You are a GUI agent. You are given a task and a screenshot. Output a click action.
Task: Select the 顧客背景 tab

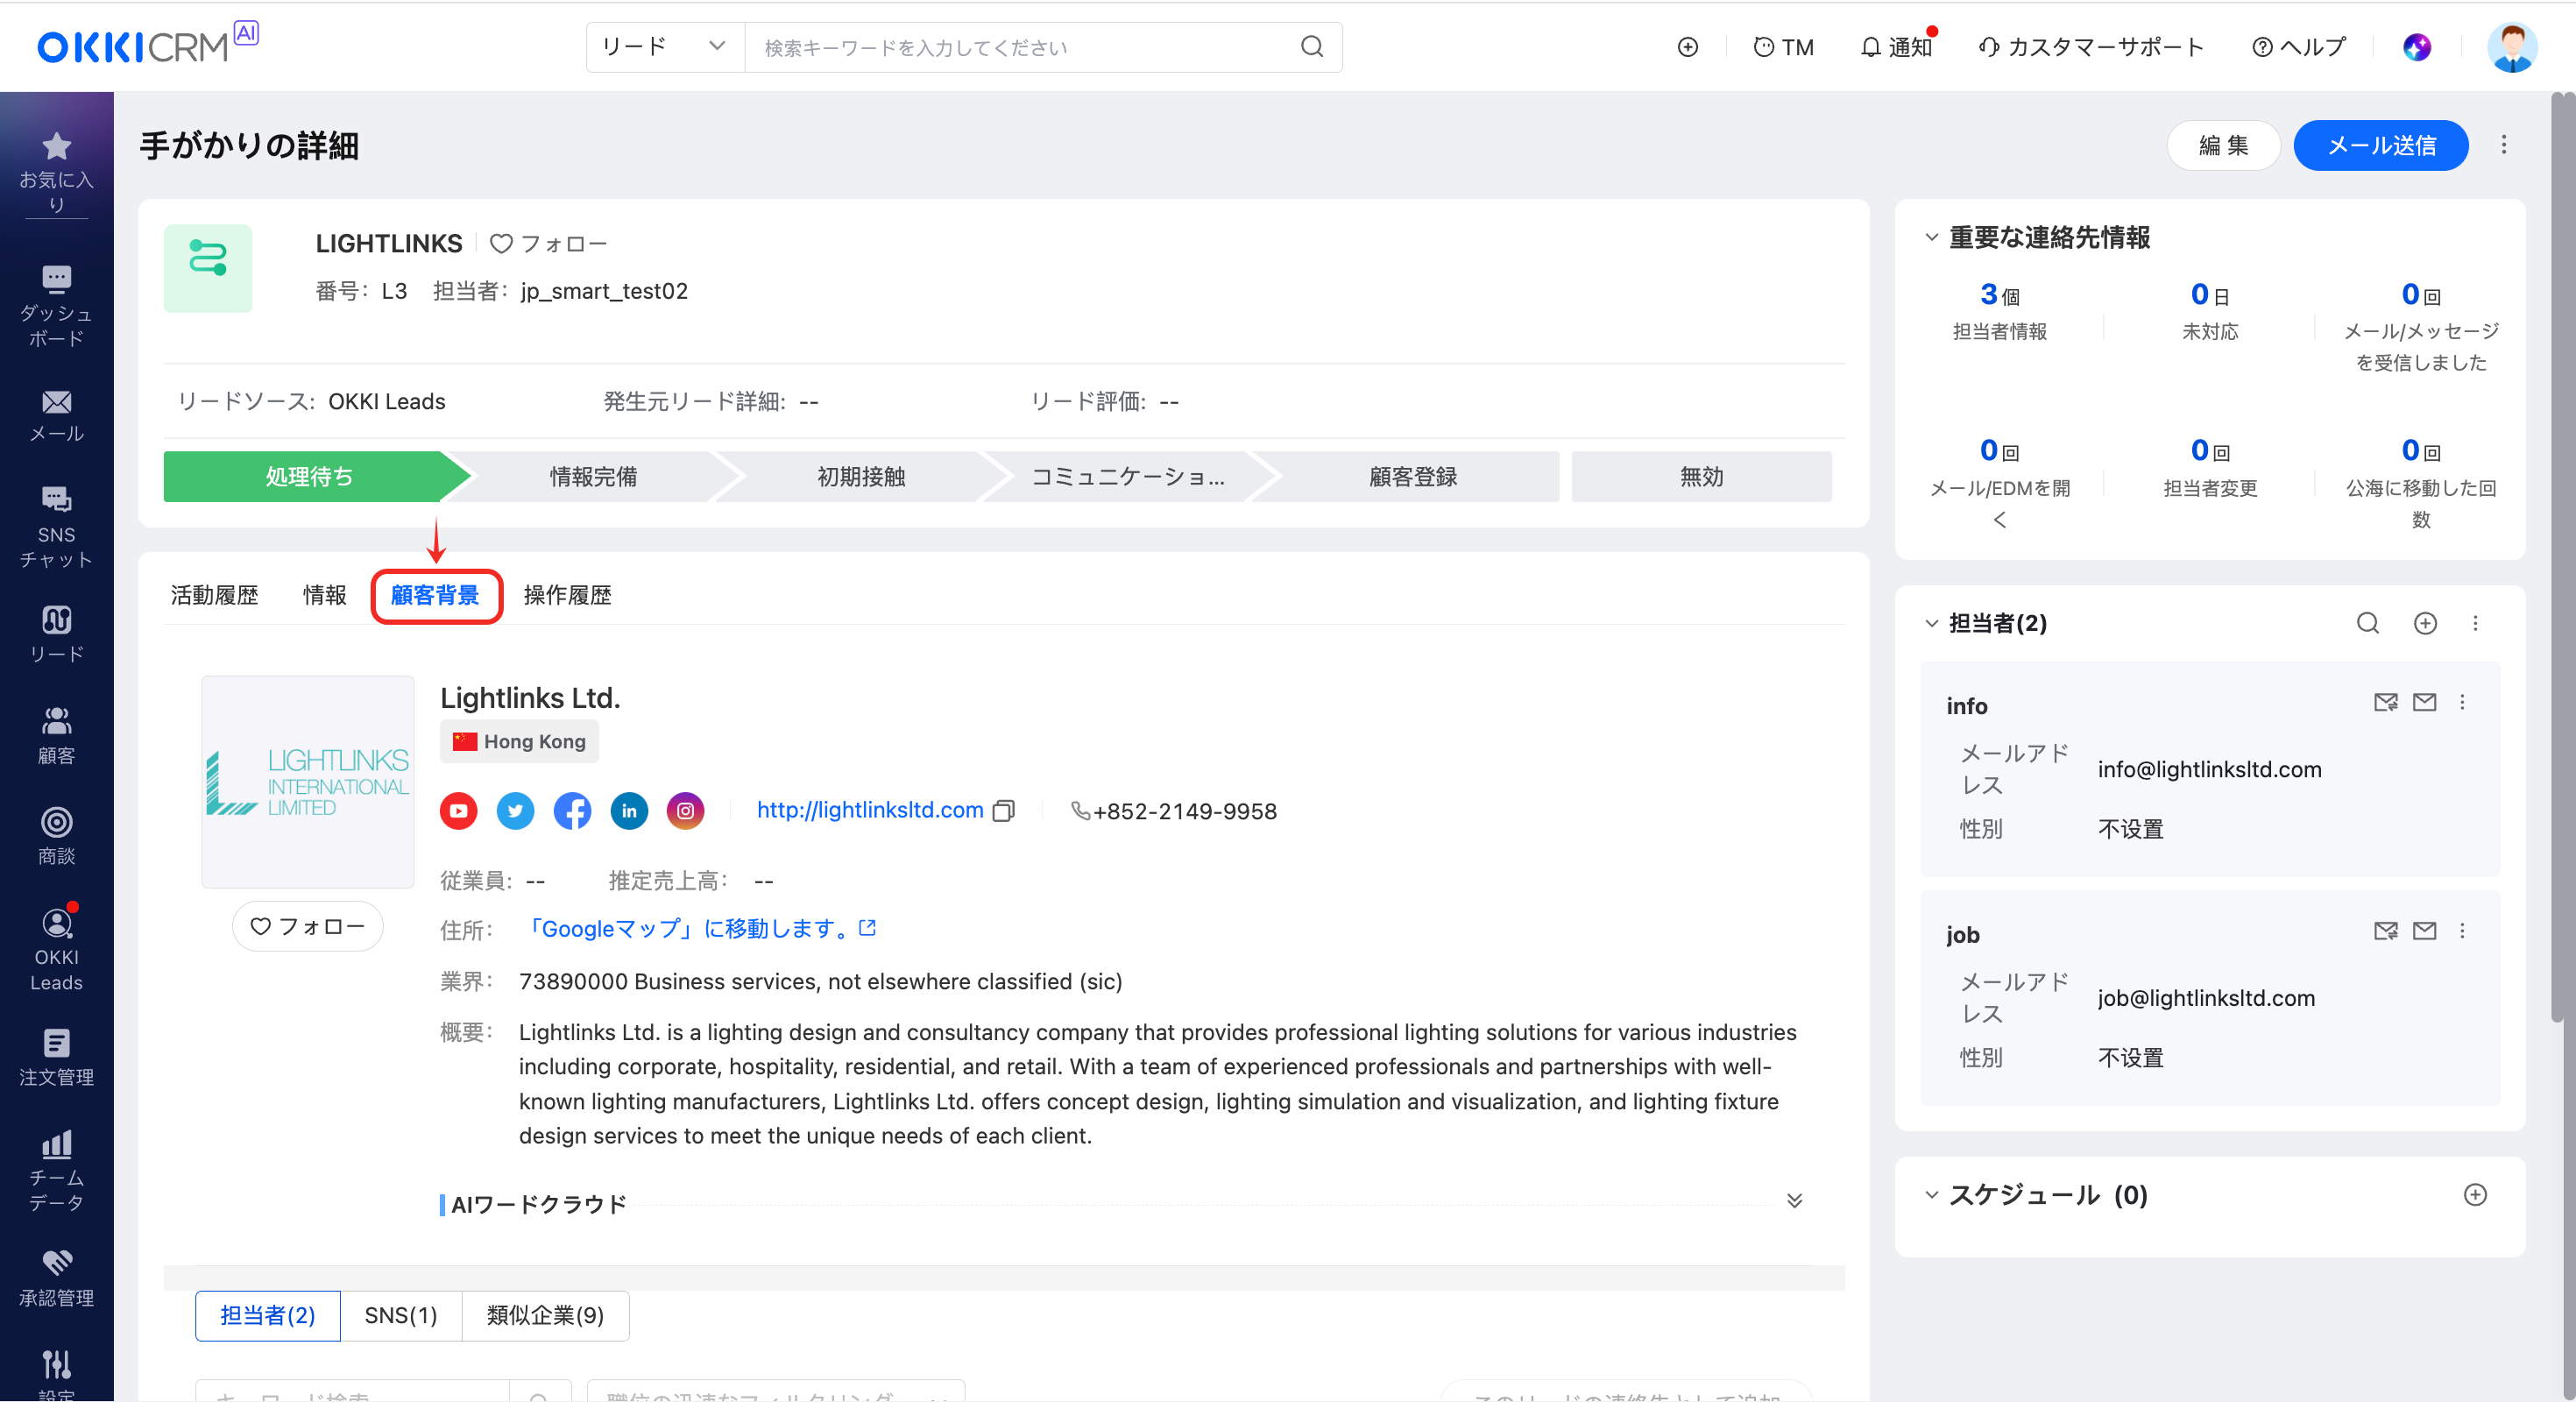click(x=435, y=595)
